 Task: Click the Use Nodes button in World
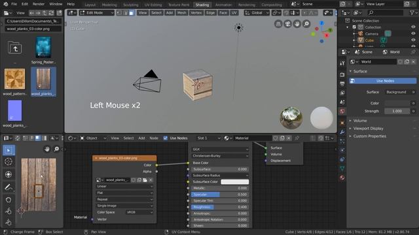pos(383,81)
